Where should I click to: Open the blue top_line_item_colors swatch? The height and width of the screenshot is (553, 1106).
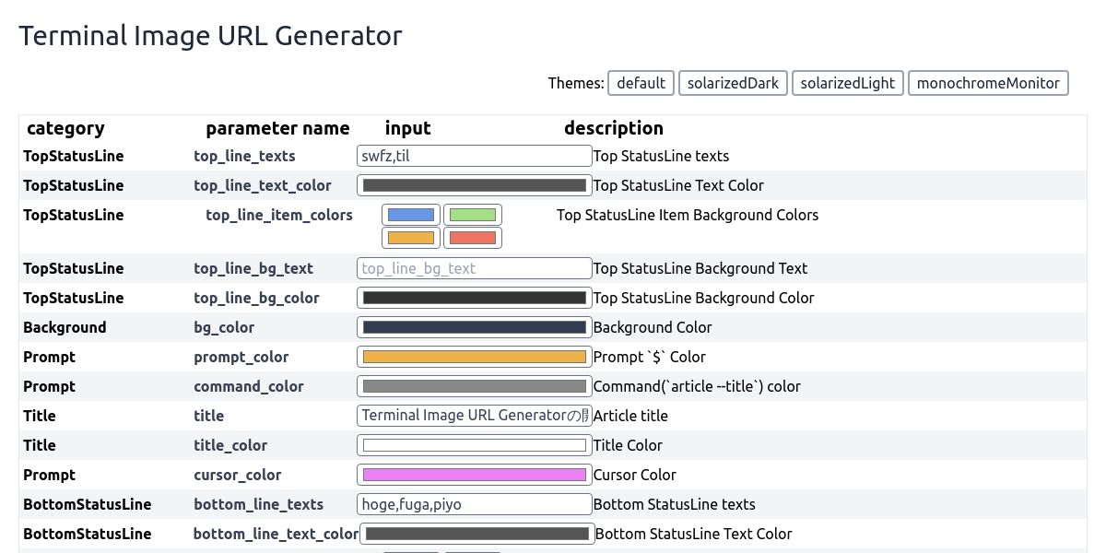pos(410,215)
